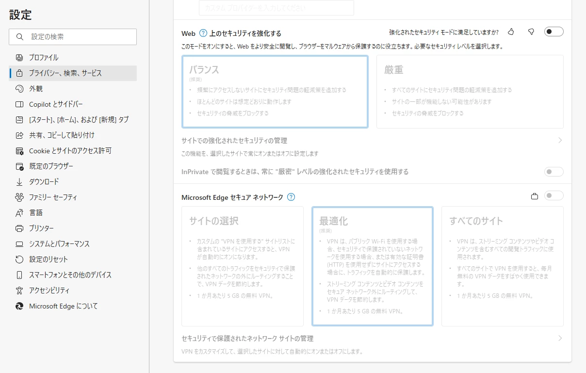Click the share, copy and paste icon

pyautogui.click(x=19, y=135)
